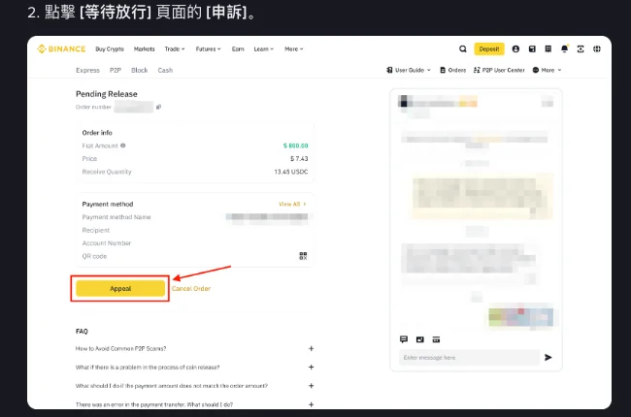Screen dimensions: 631x417
Task: Click the $ 7.43 price value
Action: click(x=299, y=158)
